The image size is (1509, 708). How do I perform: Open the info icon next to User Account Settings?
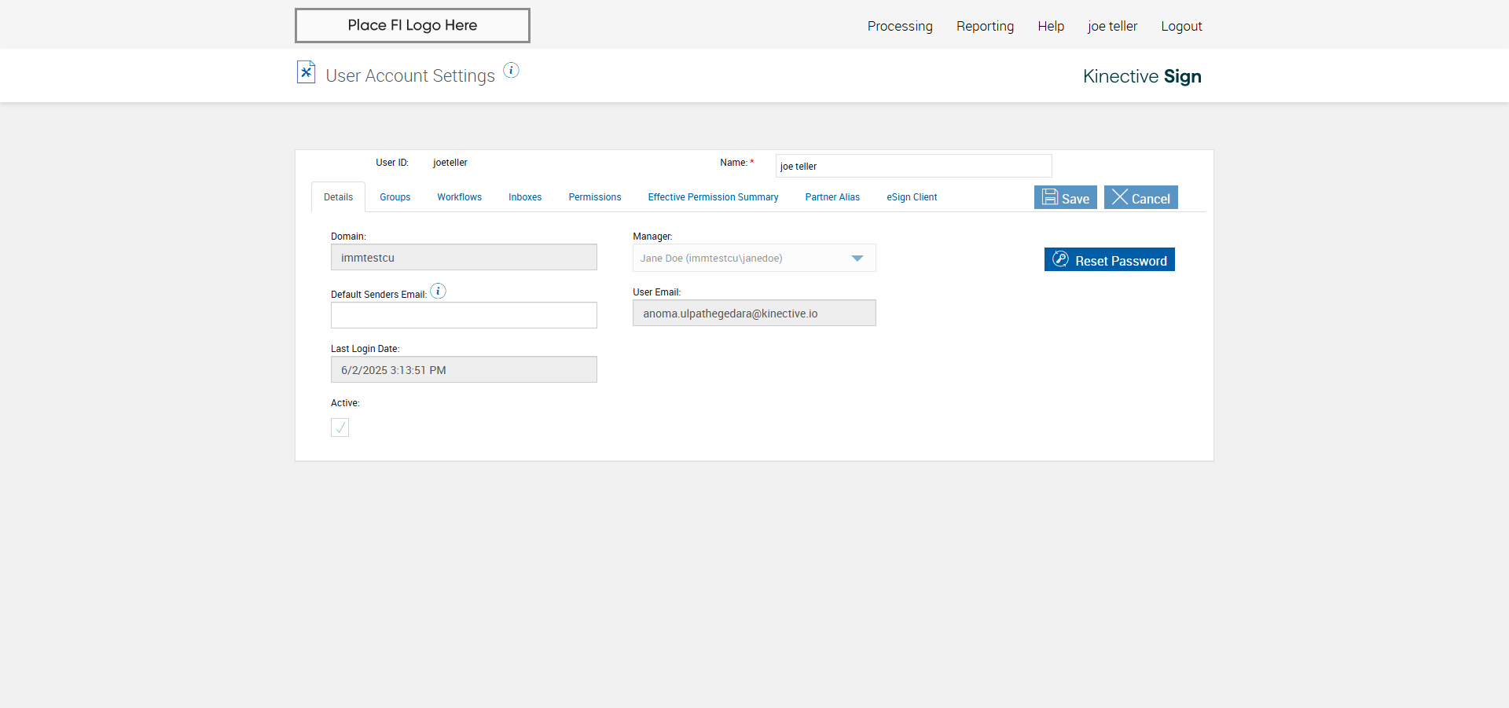[x=511, y=70]
